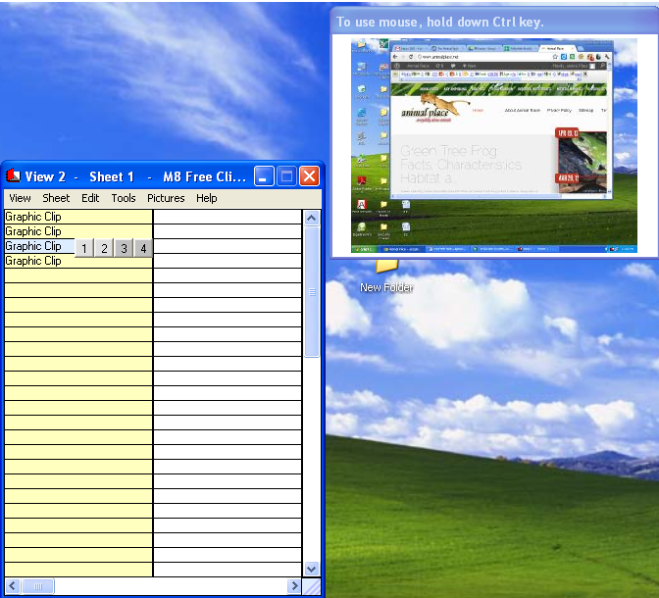Viewport: 659px width, 598px height.
Task: Click the horizontal scrollbar left arrow
Action: [12, 586]
